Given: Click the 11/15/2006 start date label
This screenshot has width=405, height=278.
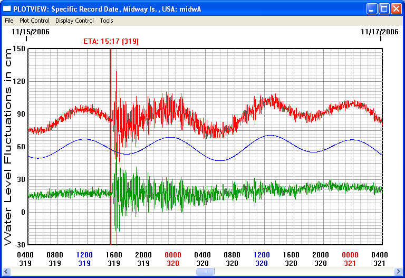Looking at the screenshot, I should click(31, 32).
